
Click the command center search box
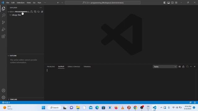coord(103,3)
